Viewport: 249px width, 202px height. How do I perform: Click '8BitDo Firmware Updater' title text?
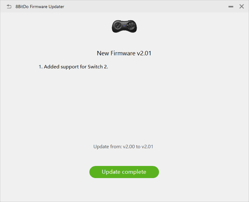[x=40, y=7]
